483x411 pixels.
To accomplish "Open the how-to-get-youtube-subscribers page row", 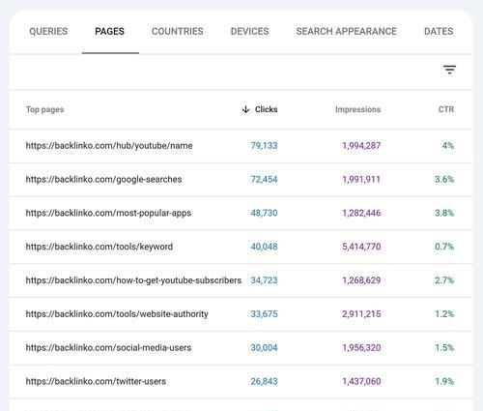I will pos(241,280).
